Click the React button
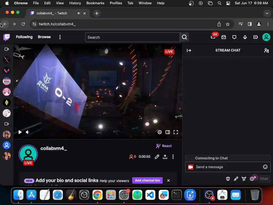The width and height of the screenshot is (273, 205). pos(164,146)
